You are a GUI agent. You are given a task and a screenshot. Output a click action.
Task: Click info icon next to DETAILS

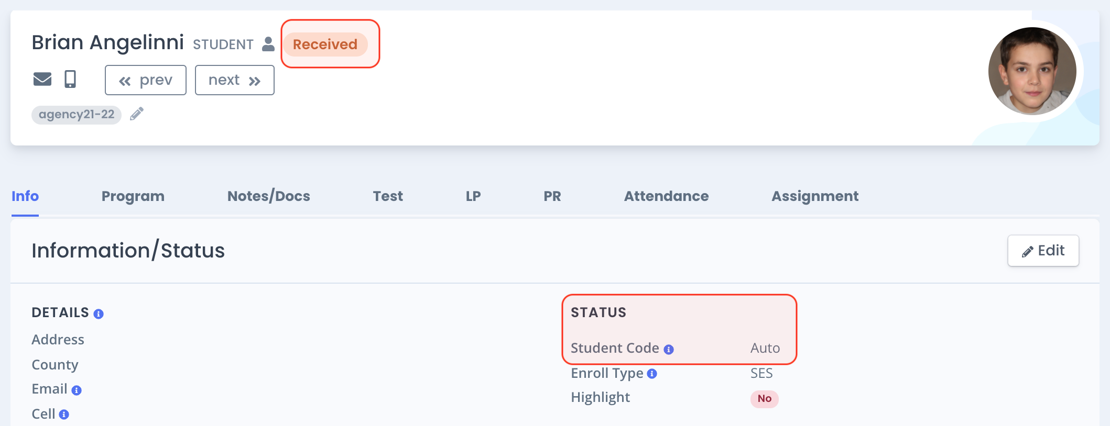tap(99, 314)
